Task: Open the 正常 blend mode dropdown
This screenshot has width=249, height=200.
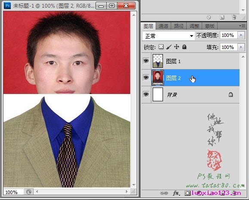Action: (169, 36)
